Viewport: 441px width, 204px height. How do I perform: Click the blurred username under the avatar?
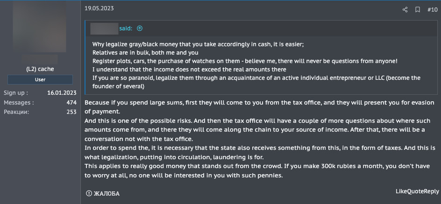(40, 59)
